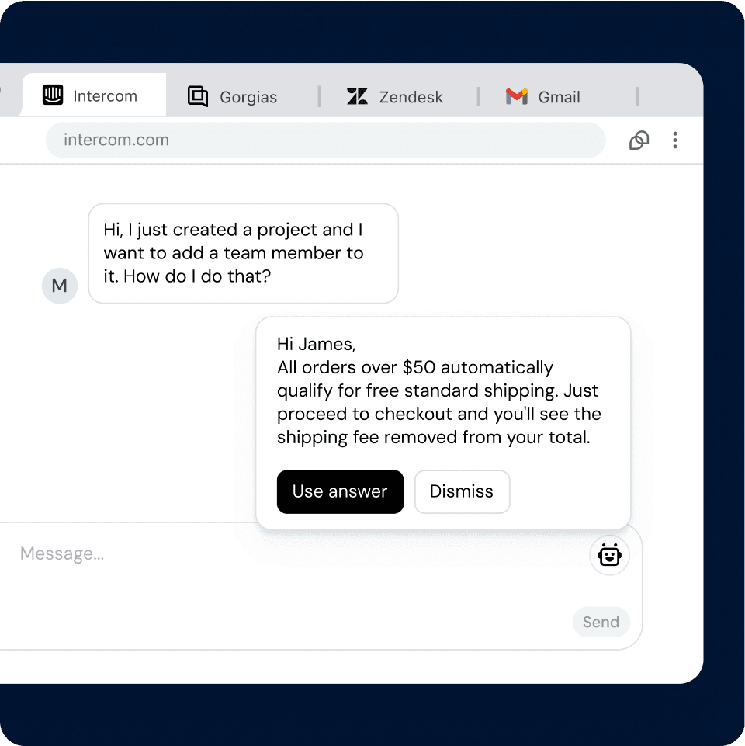Image resolution: width=745 pixels, height=746 pixels.
Task: Click the Send button
Action: tap(601, 622)
